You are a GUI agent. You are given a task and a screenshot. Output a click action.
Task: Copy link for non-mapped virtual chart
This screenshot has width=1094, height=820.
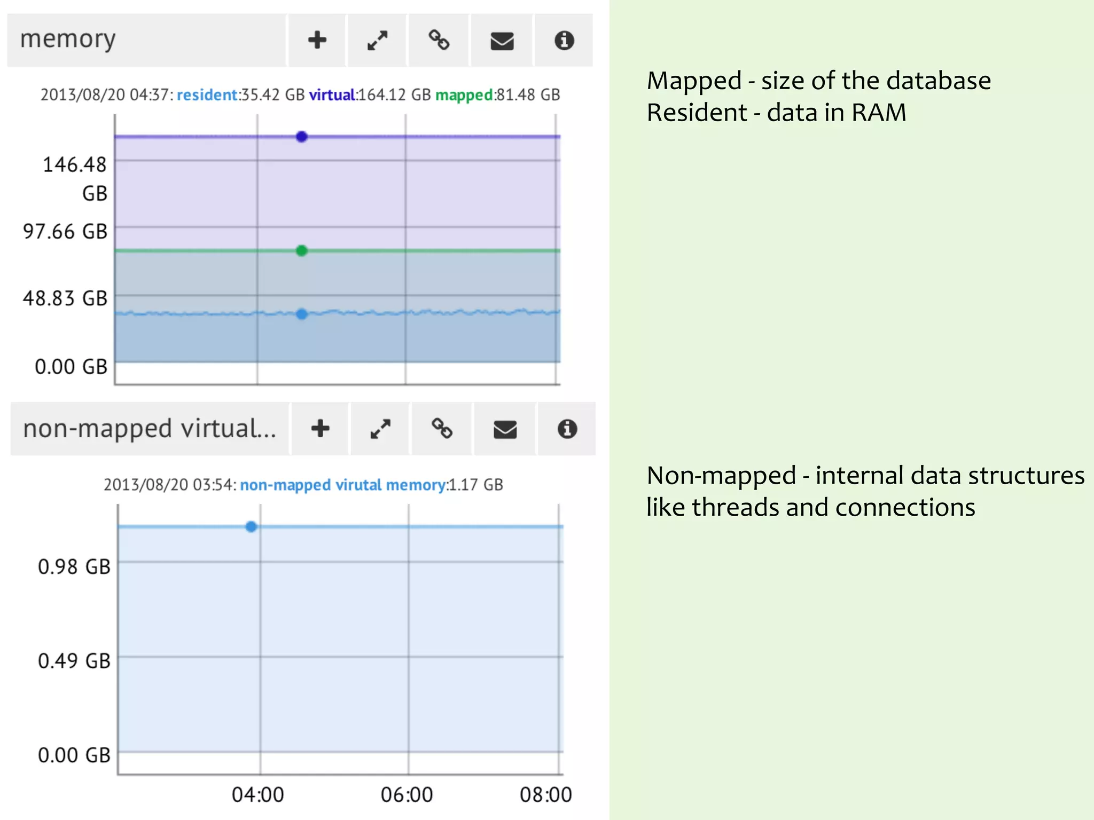coord(442,429)
